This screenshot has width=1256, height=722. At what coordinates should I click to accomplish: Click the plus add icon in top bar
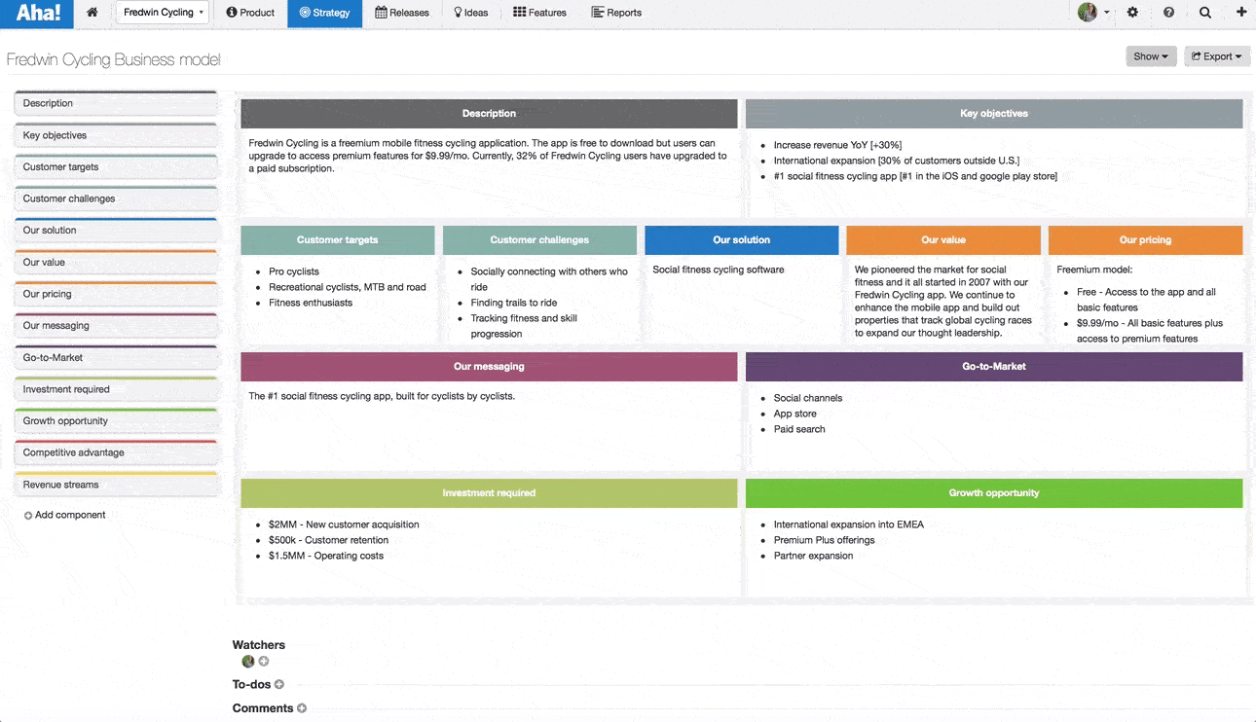point(1241,13)
